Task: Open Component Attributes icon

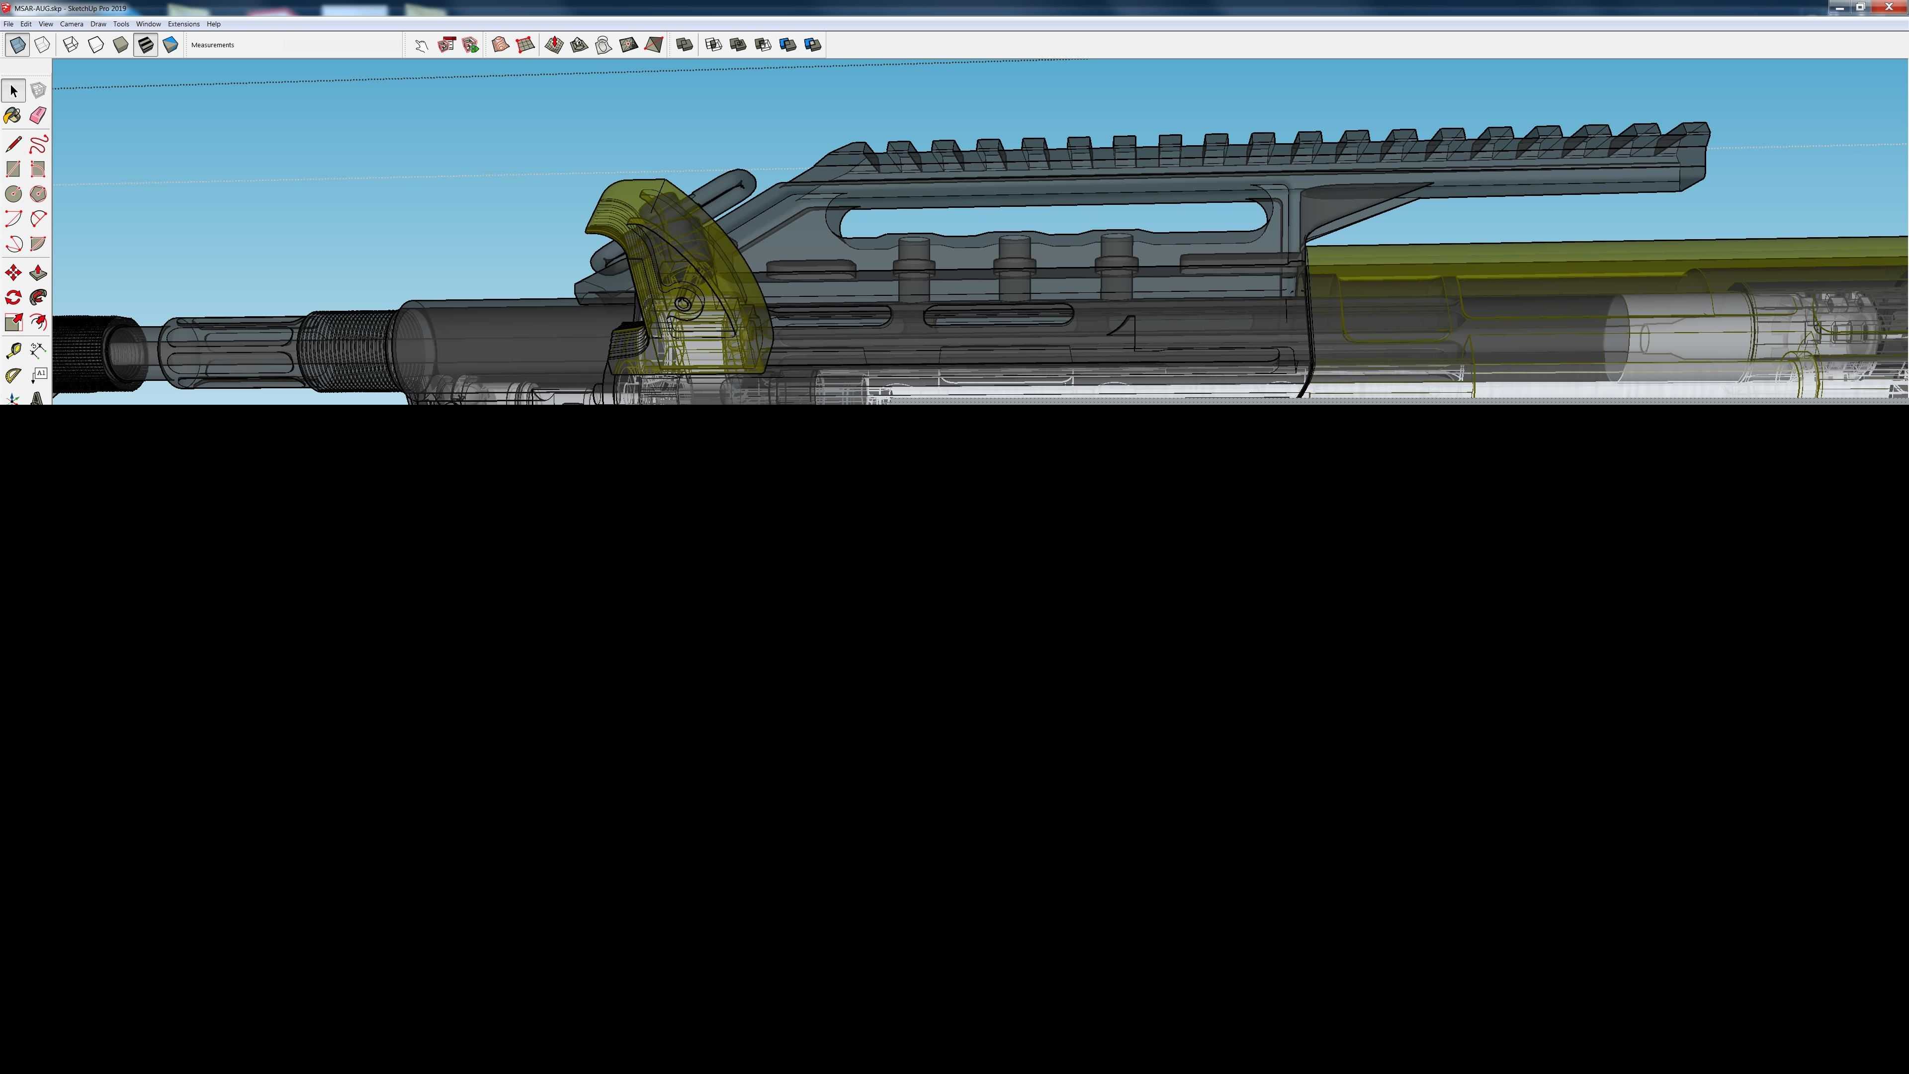Action: (471, 45)
